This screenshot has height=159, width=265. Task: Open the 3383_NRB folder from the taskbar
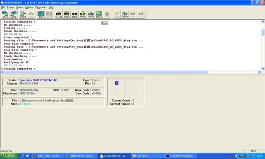coord(147,156)
